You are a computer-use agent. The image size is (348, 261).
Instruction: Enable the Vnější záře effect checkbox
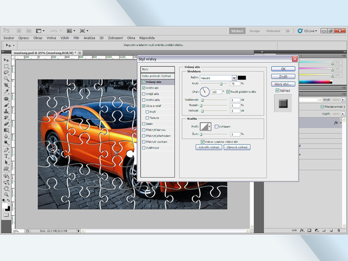(x=144, y=95)
